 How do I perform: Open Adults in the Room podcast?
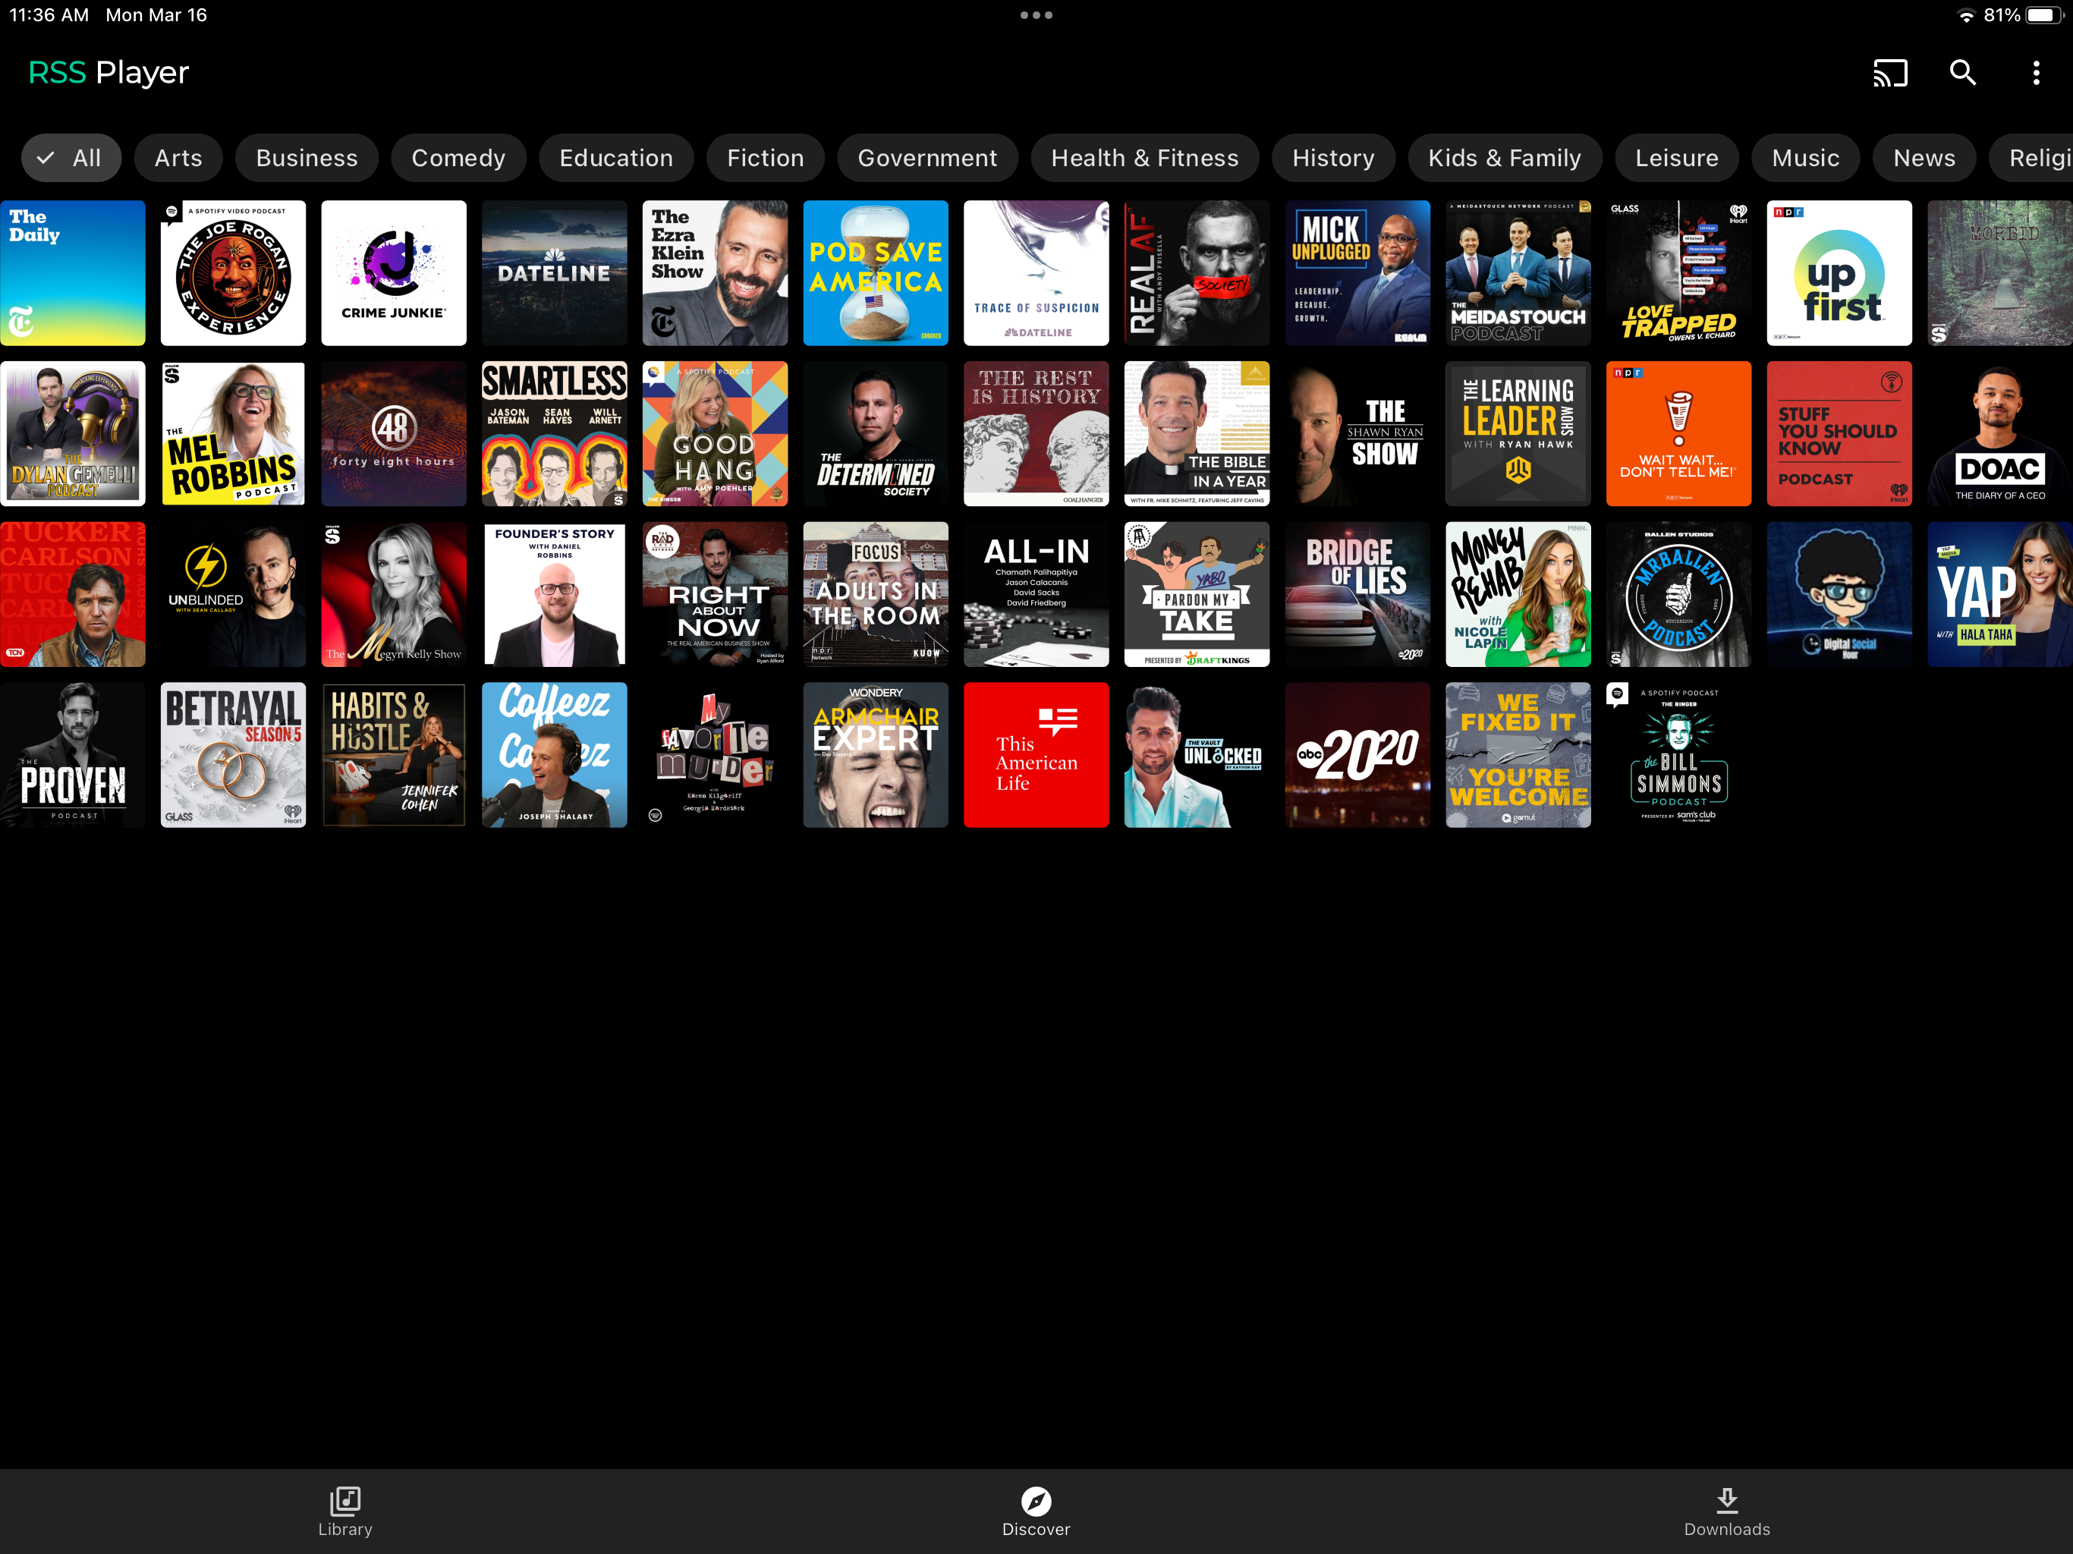click(x=876, y=594)
